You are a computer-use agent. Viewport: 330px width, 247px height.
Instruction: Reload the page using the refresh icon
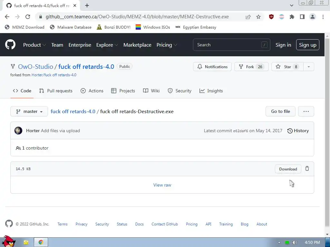coord(28,17)
